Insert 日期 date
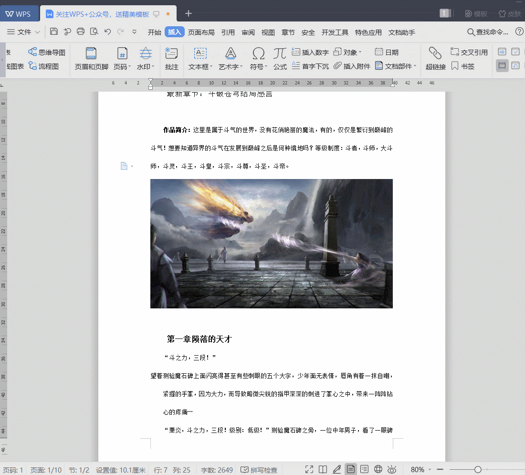 [x=387, y=52]
